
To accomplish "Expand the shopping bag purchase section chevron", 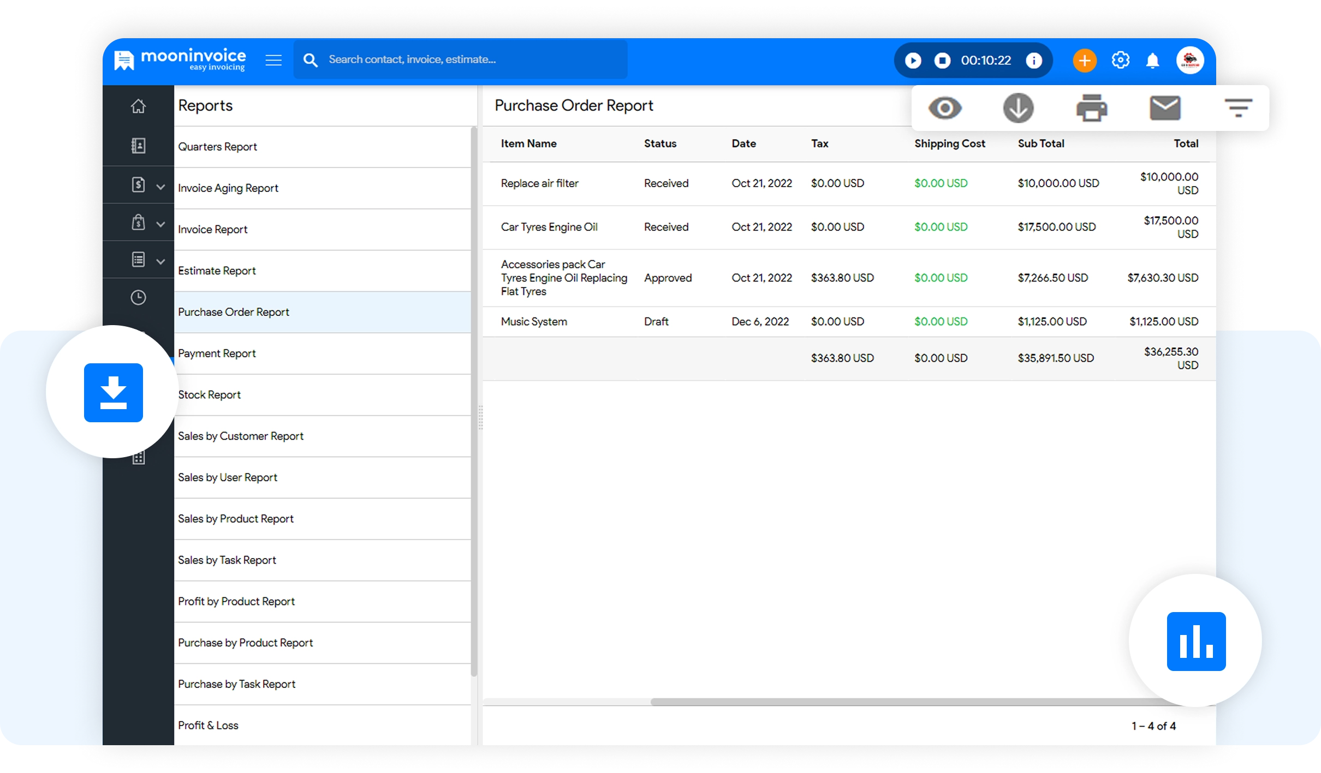I will pyautogui.click(x=160, y=224).
